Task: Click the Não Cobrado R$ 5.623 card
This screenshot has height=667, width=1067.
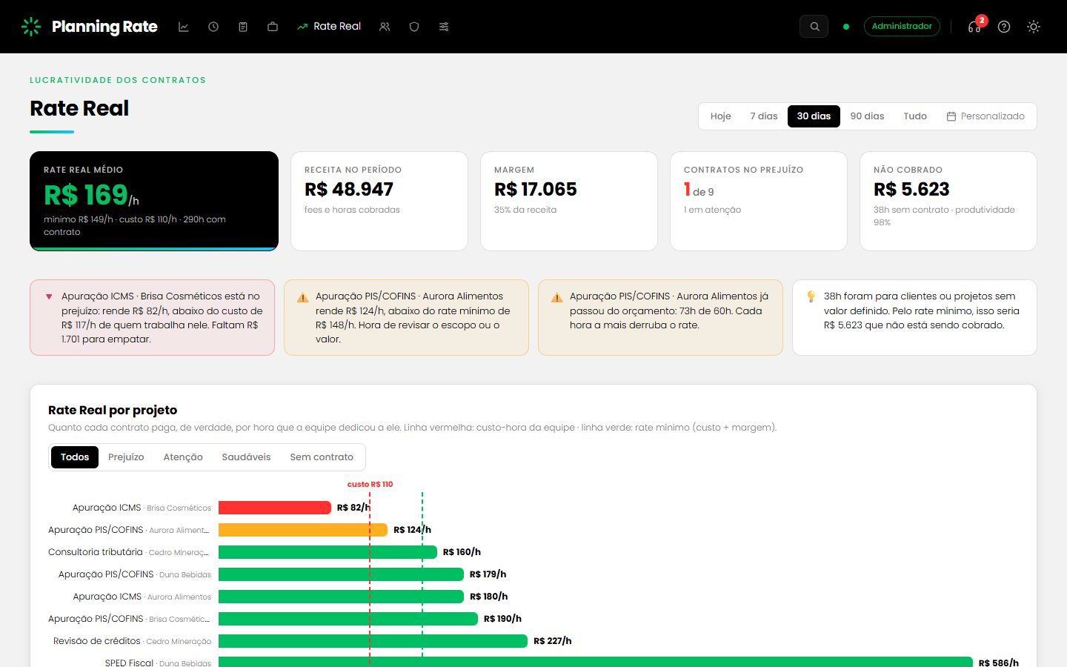Action: [x=948, y=202]
